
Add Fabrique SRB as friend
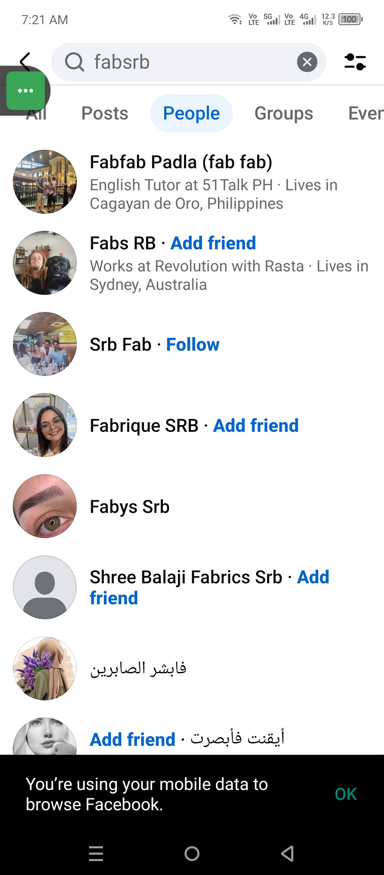[256, 426]
